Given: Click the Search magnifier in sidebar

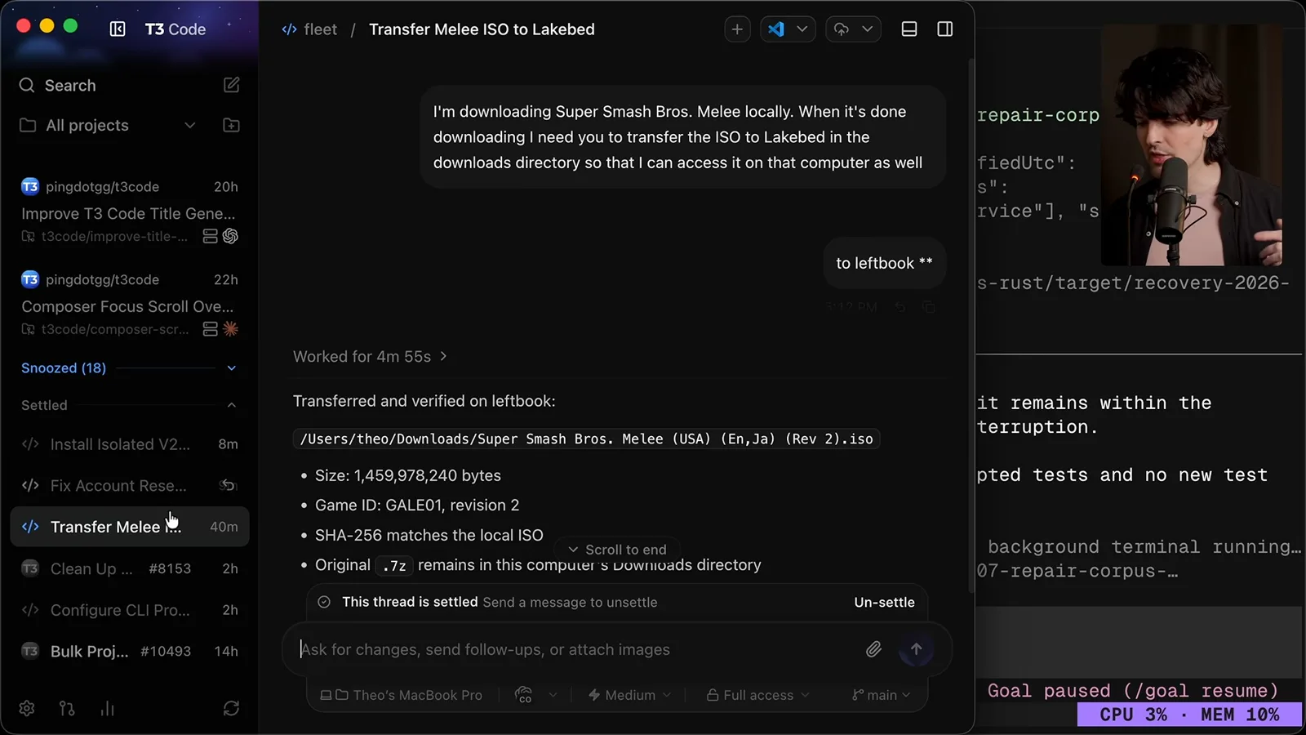Looking at the screenshot, I should (27, 85).
